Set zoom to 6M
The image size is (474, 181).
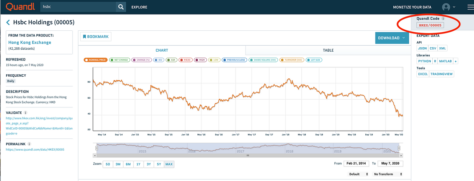point(128,164)
